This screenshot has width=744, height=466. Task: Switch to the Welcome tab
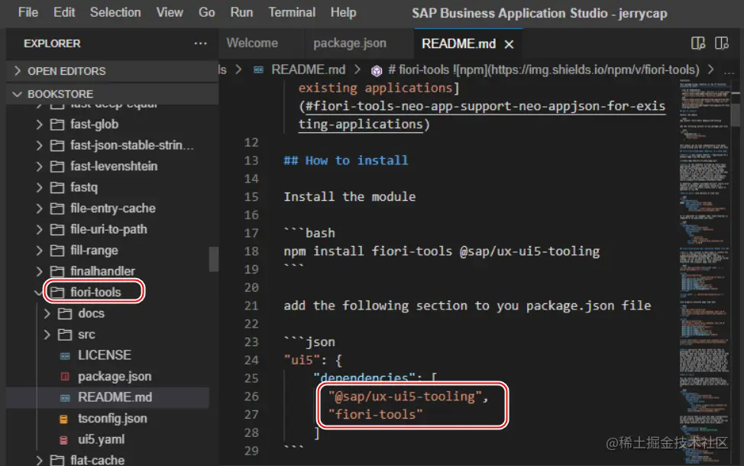[252, 44]
